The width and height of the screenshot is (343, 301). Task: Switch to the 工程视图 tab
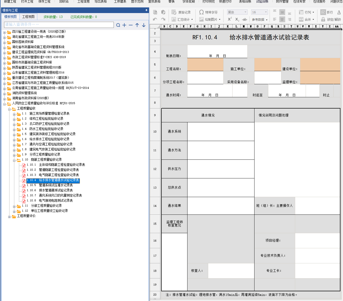coord(28,17)
